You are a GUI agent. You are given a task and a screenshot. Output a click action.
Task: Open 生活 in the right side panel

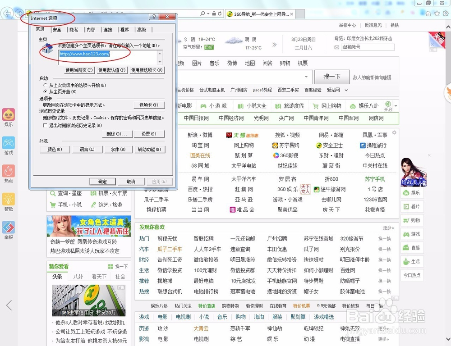(412, 261)
